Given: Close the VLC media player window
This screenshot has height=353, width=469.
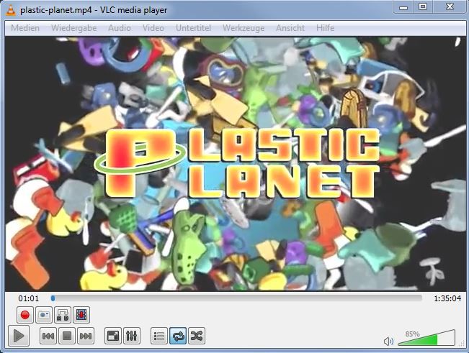Looking at the screenshot, I should tap(450, 7).
